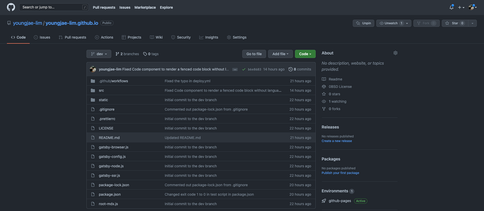Image resolution: width=484 pixels, height=211 pixels.
Task: Star this repository
Action: [x=455, y=23]
